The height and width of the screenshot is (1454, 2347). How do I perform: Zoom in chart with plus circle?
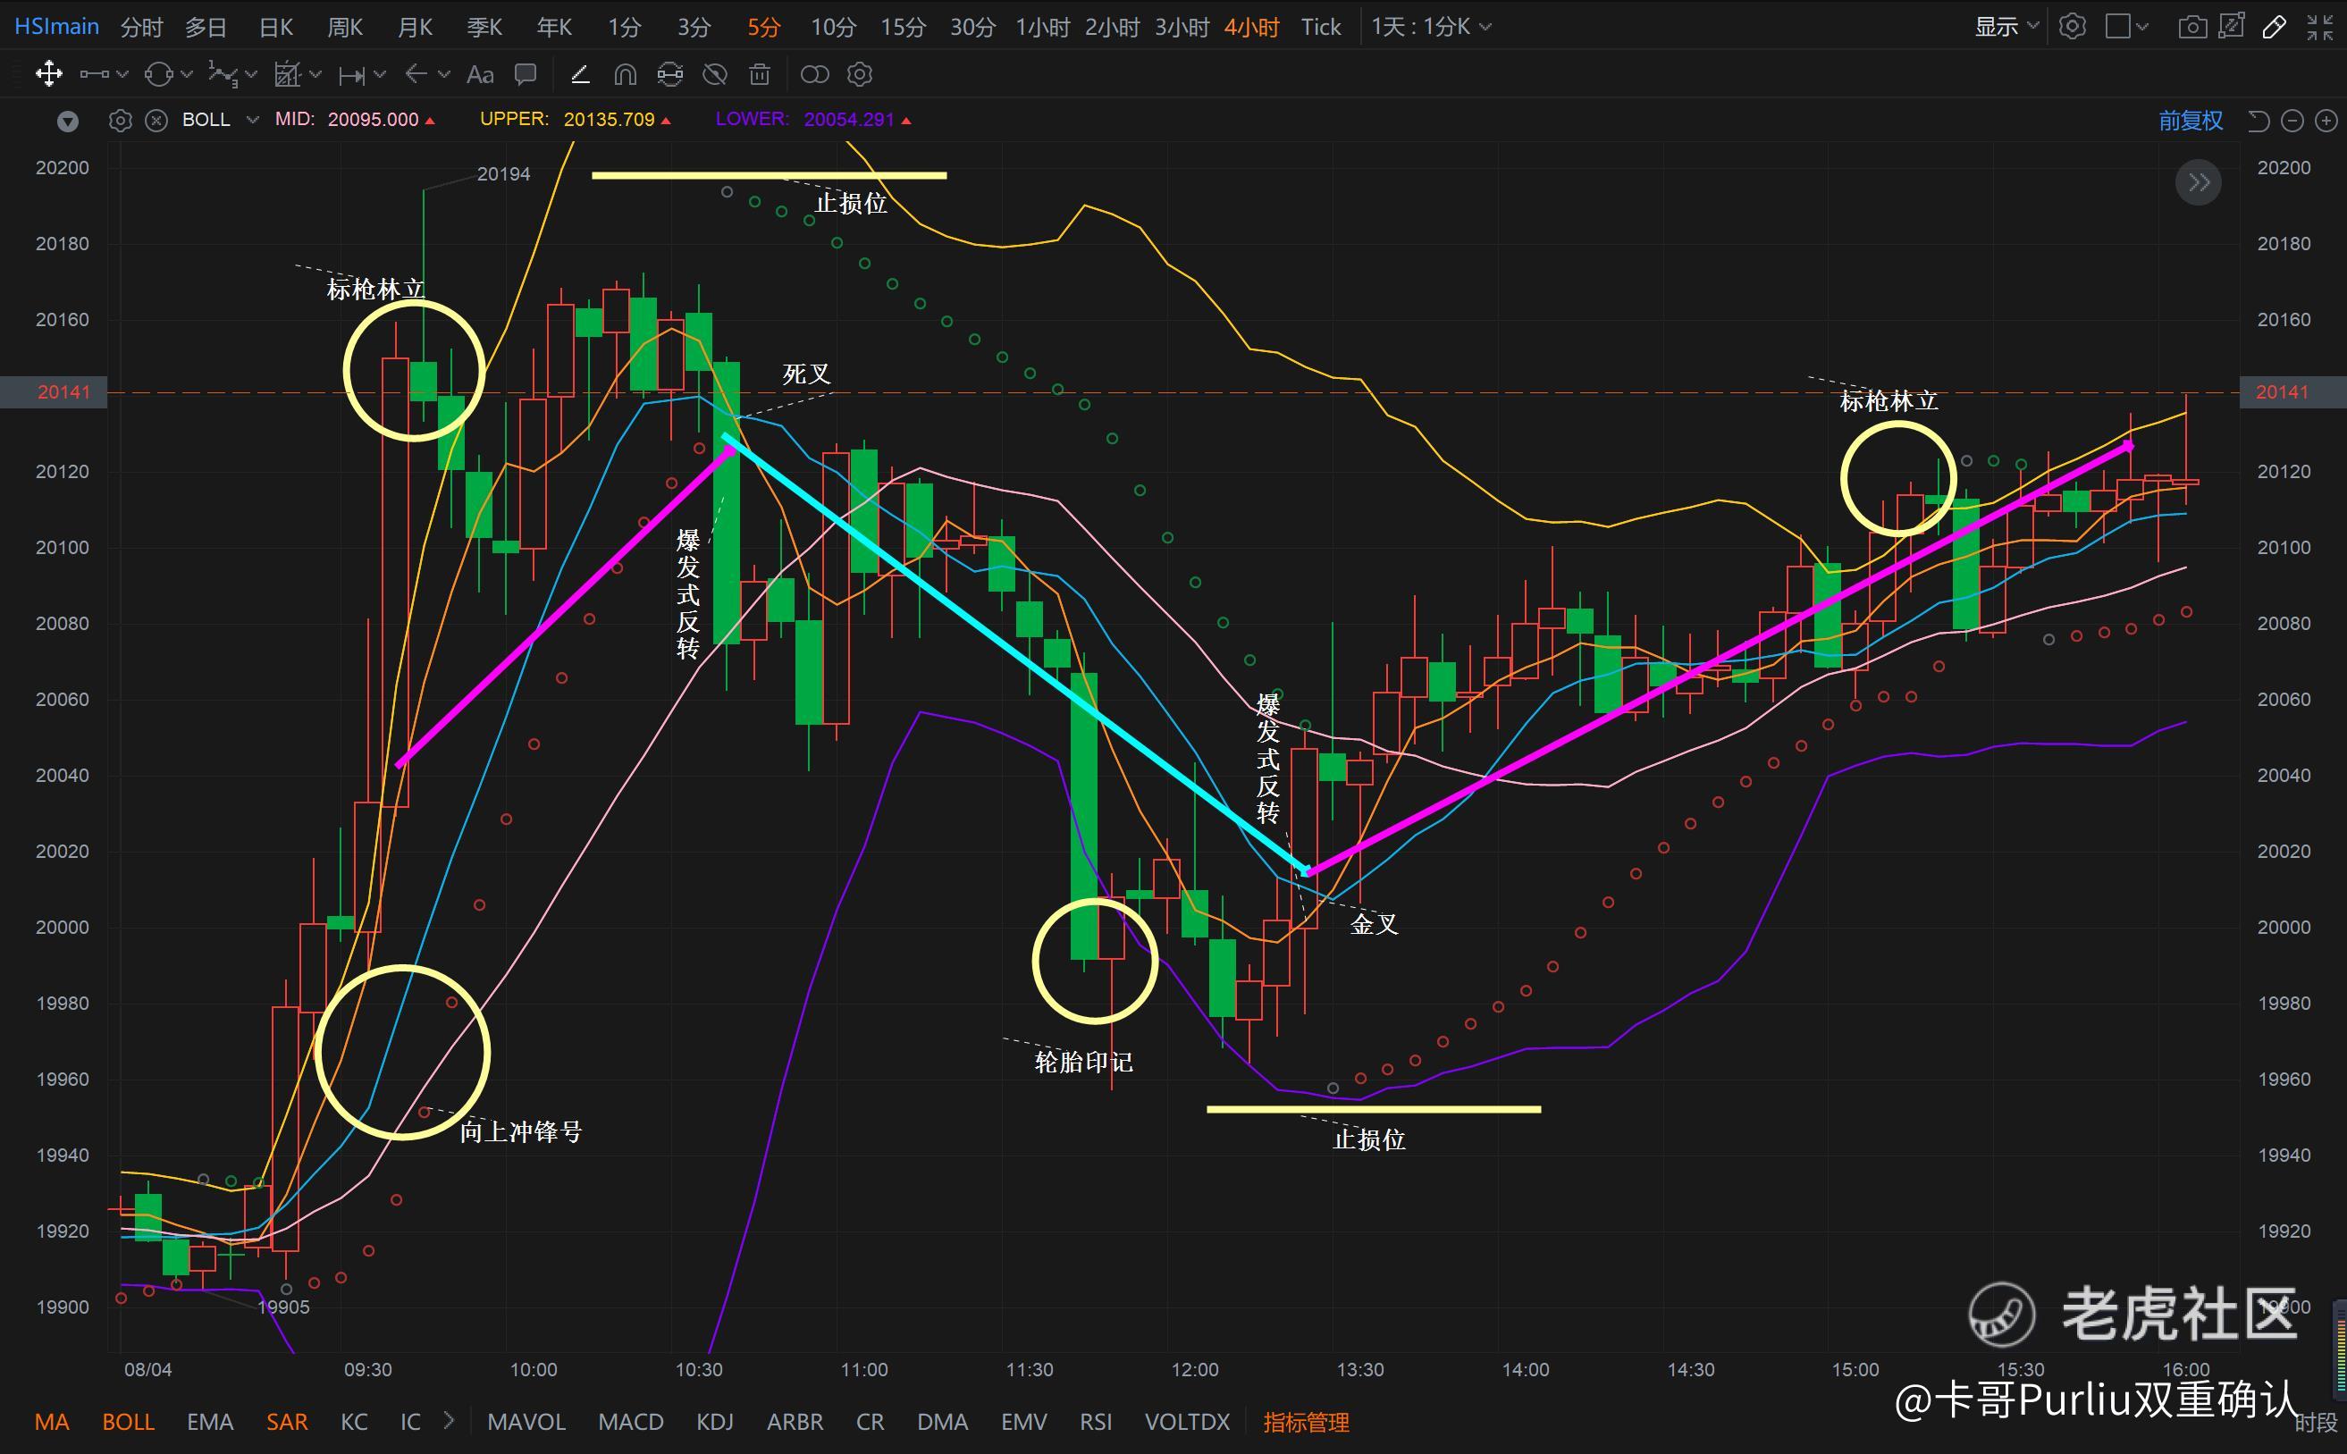pos(2326,121)
